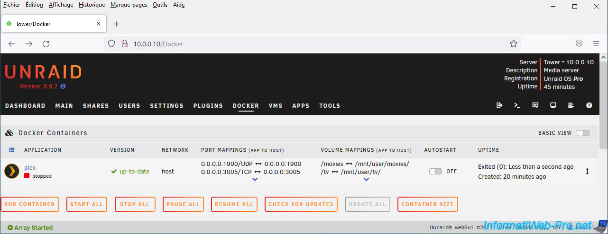608x234 pixels.
Task: Click the feedback icon in Unraid header
Action: coord(535,105)
